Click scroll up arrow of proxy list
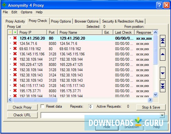Image resolution: width=171 pixels, height=134 pixels. click(x=155, y=32)
